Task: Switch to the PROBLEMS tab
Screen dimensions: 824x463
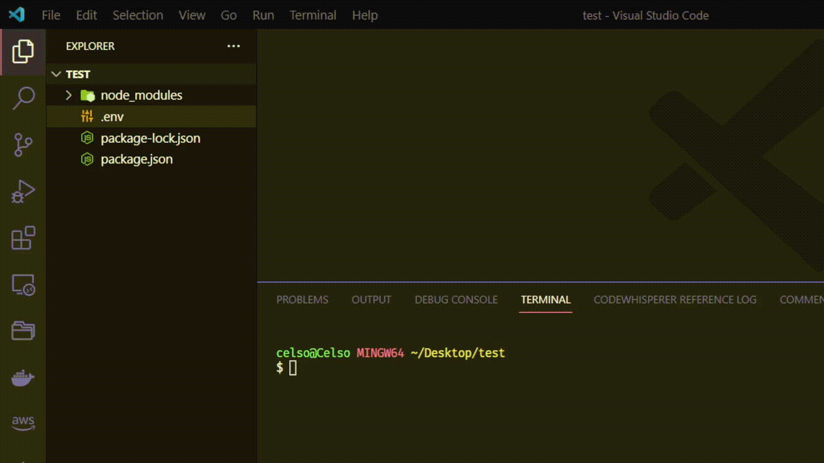Action: 302,300
